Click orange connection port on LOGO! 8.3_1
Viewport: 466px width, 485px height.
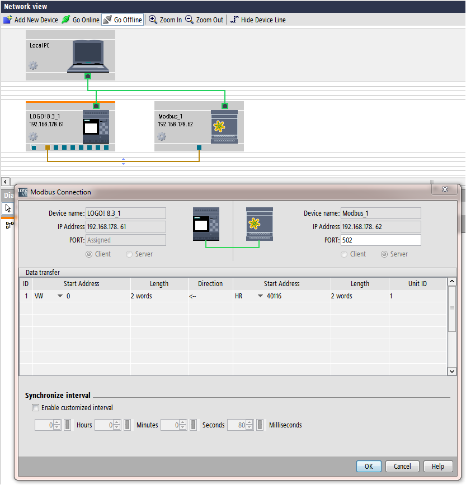(x=48, y=148)
